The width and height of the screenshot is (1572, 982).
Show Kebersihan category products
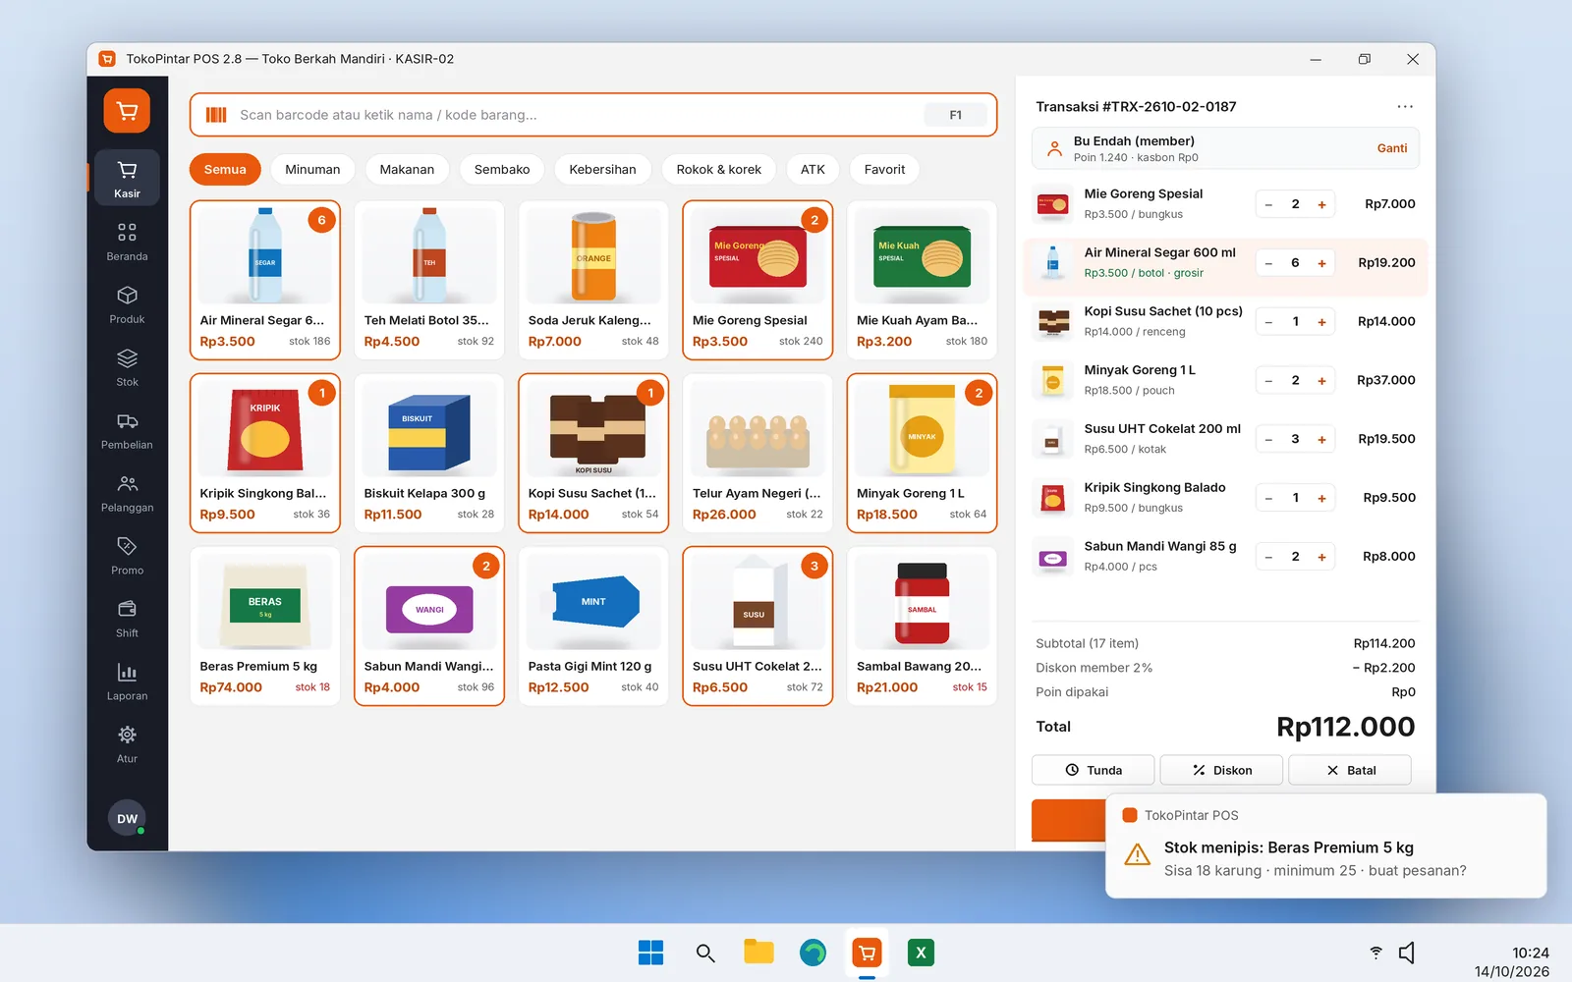[x=602, y=169]
